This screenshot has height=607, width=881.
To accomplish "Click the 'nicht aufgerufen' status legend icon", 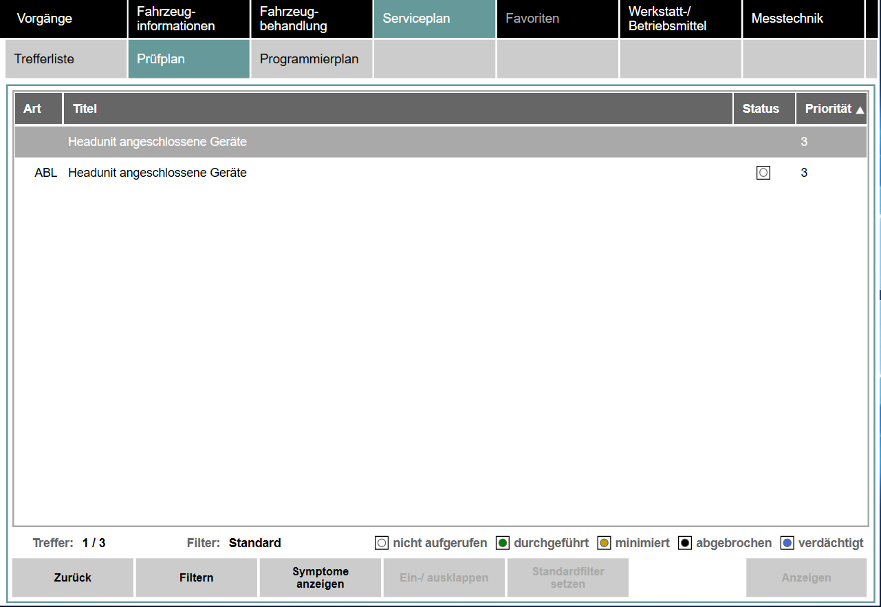I will click(382, 543).
